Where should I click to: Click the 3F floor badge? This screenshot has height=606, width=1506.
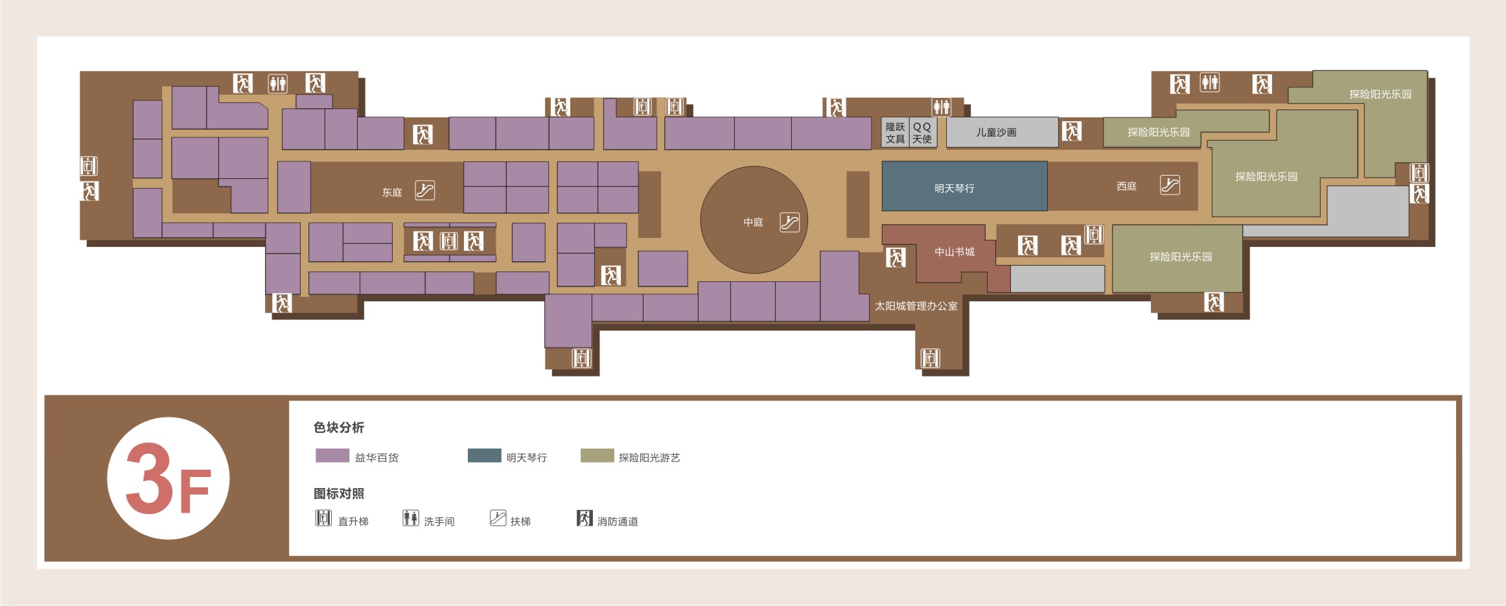[x=168, y=478]
